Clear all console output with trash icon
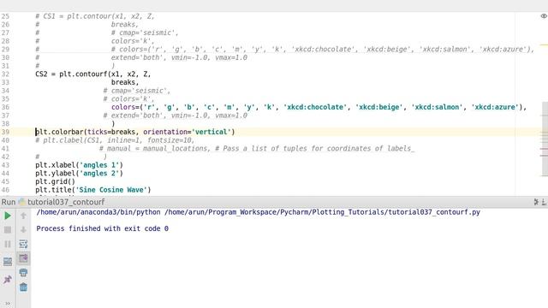This screenshot has height=308, width=548. point(23,287)
